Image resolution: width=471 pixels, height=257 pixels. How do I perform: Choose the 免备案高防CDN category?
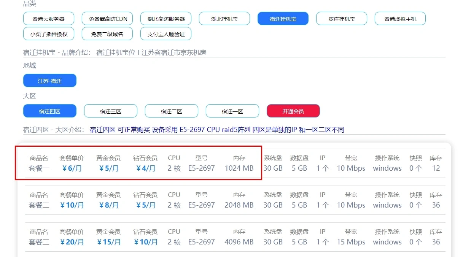[108, 19]
